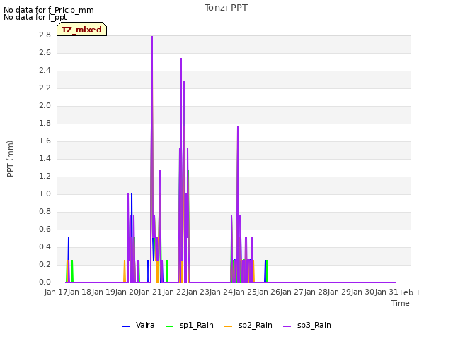Click the Jan 19 x-axis tick label
The image size is (453, 339).
[103, 292]
